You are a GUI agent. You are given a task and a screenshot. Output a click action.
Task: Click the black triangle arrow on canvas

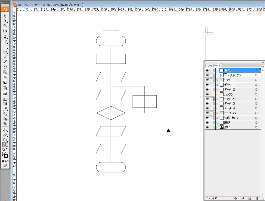[168, 131]
